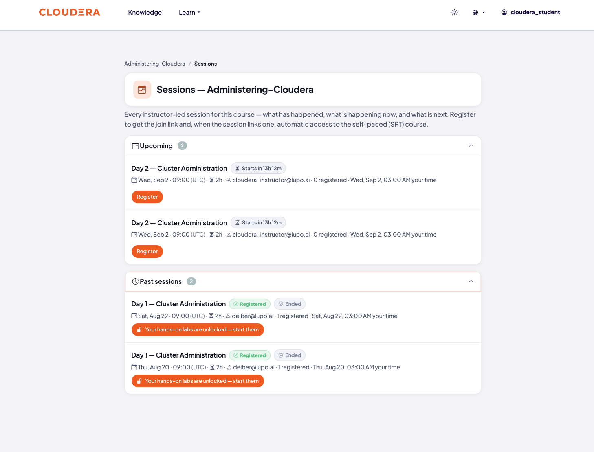Open the Knowledge menu item
This screenshot has width=594, height=452.
click(145, 12)
